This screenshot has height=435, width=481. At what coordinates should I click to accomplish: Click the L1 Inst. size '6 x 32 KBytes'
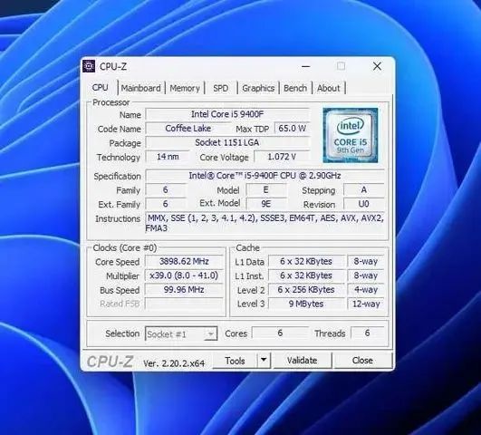(306, 275)
